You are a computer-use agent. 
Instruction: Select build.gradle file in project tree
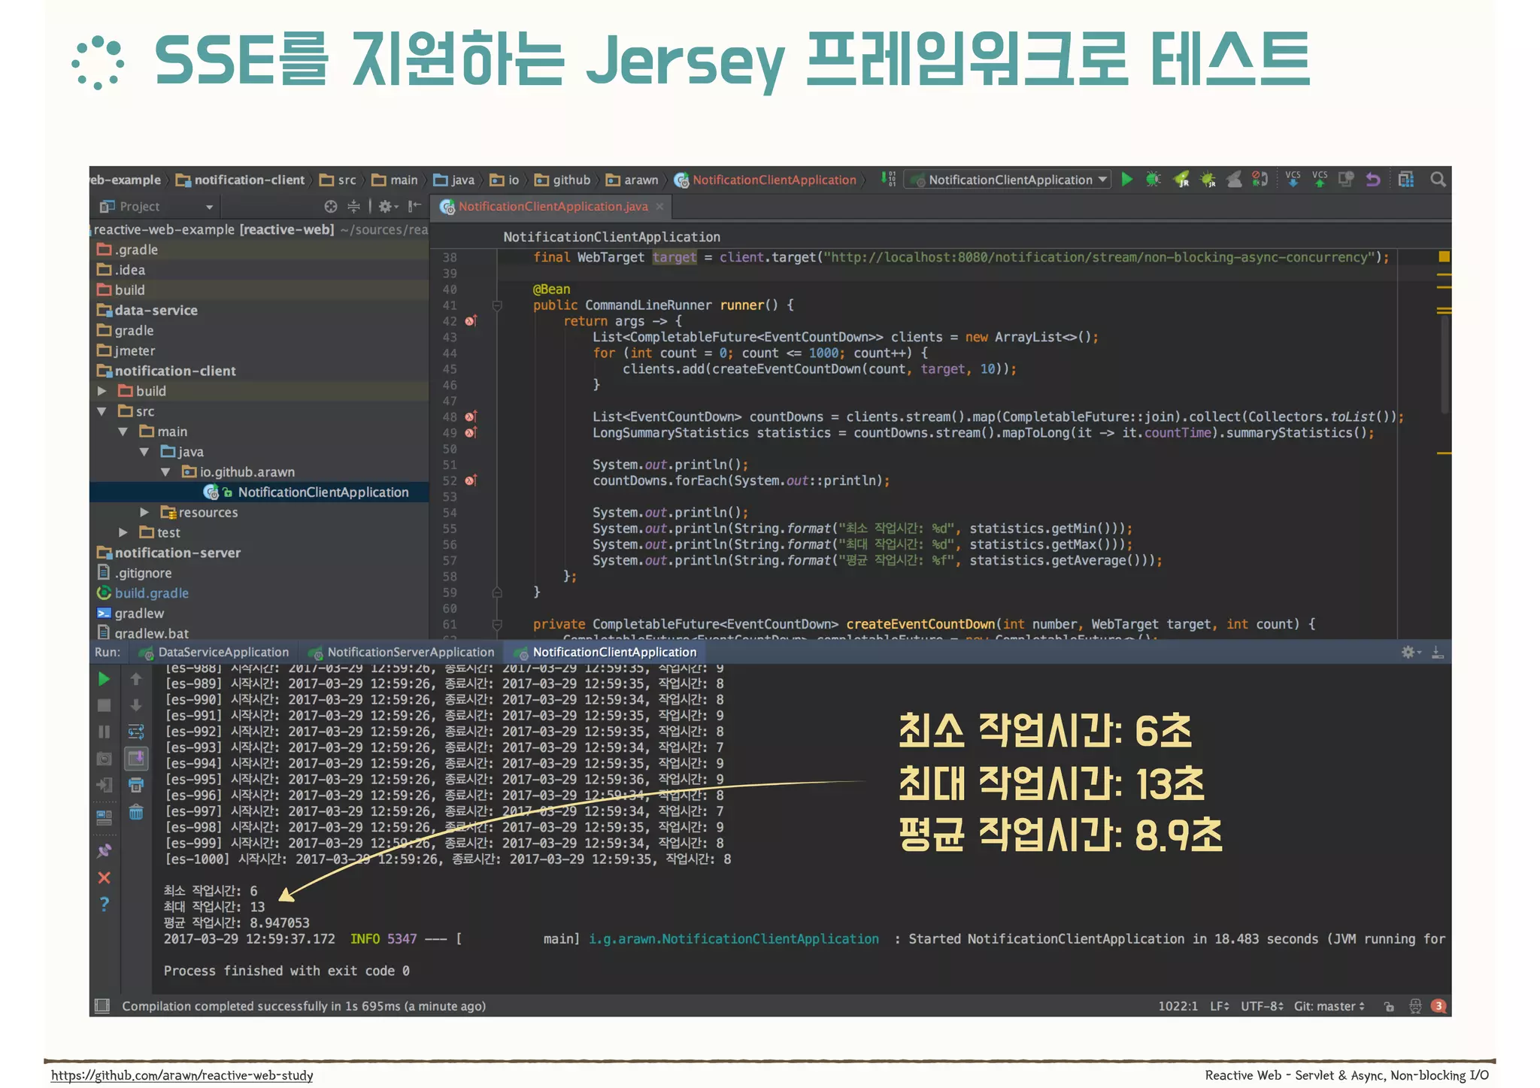(151, 593)
